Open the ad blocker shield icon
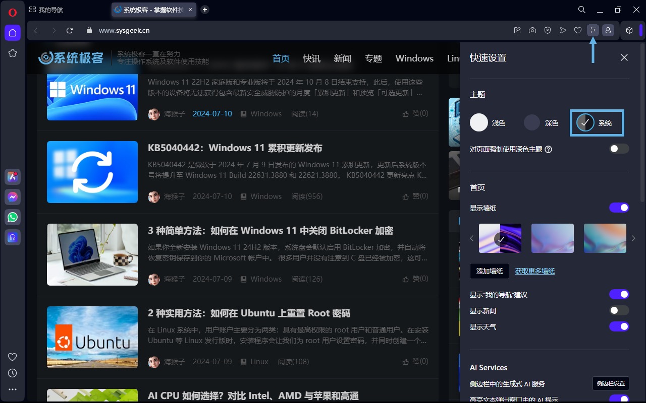Image resolution: width=646 pixels, height=403 pixels. click(x=548, y=30)
